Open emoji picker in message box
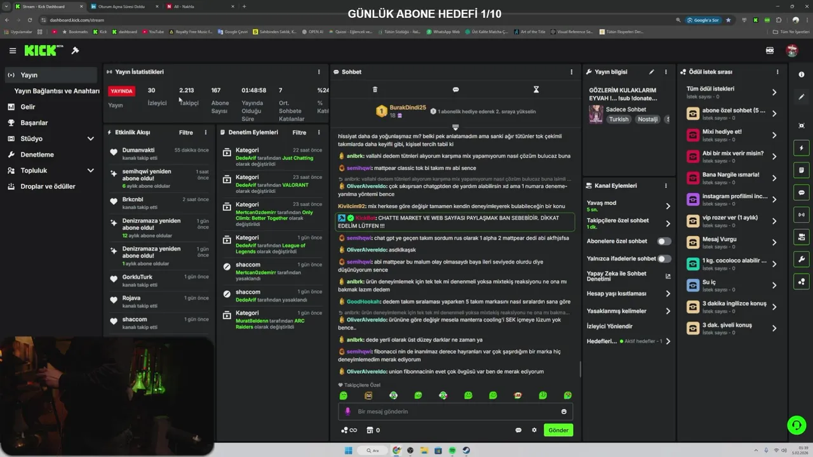813x457 pixels. tap(563, 411)
